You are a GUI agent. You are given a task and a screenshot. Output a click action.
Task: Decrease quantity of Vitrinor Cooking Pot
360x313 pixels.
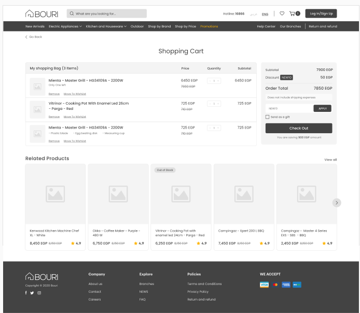click(x=210, y=104)
